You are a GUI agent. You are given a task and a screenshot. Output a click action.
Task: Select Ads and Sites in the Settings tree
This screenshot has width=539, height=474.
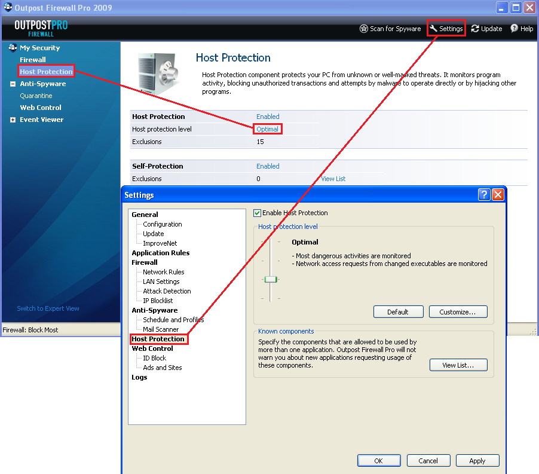[163, 368]
